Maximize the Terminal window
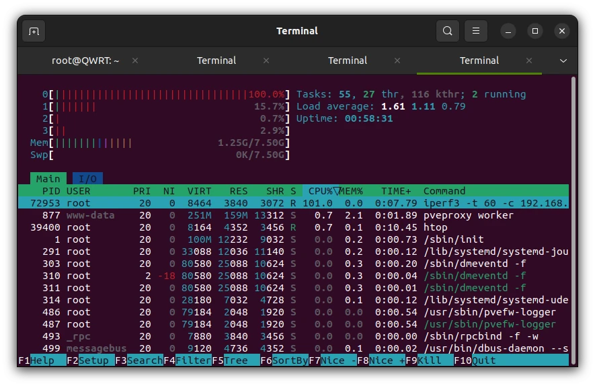595x386 pixels. 535,31
